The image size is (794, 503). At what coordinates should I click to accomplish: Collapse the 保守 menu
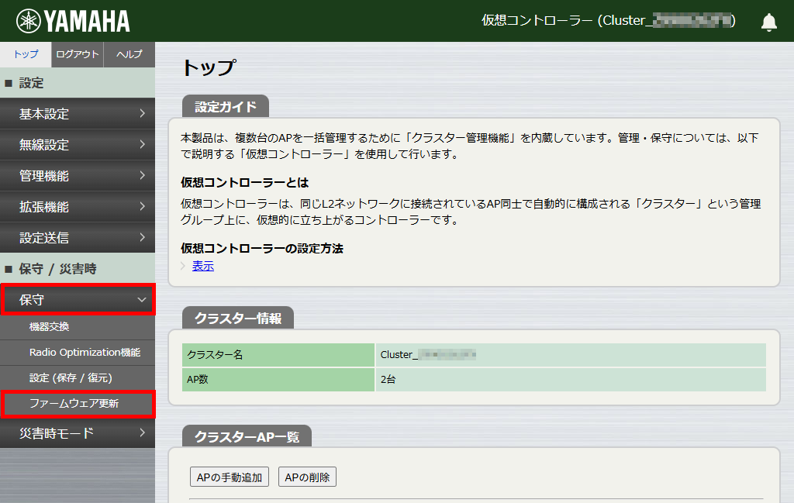click(x=78, y=300)
